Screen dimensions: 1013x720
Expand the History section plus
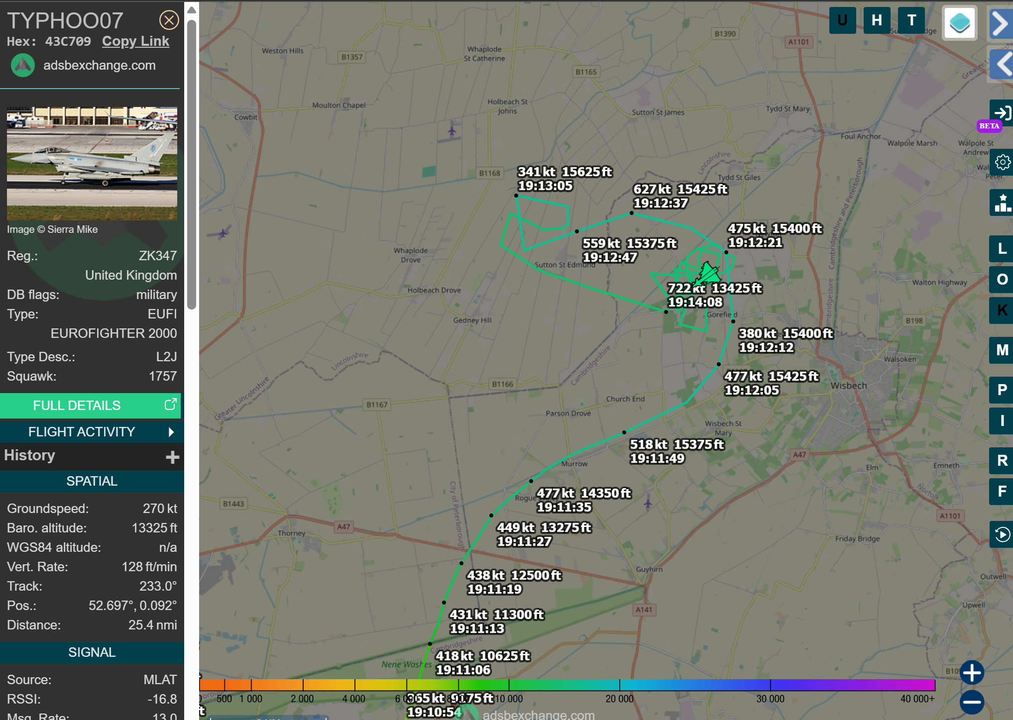pos(172,457)
